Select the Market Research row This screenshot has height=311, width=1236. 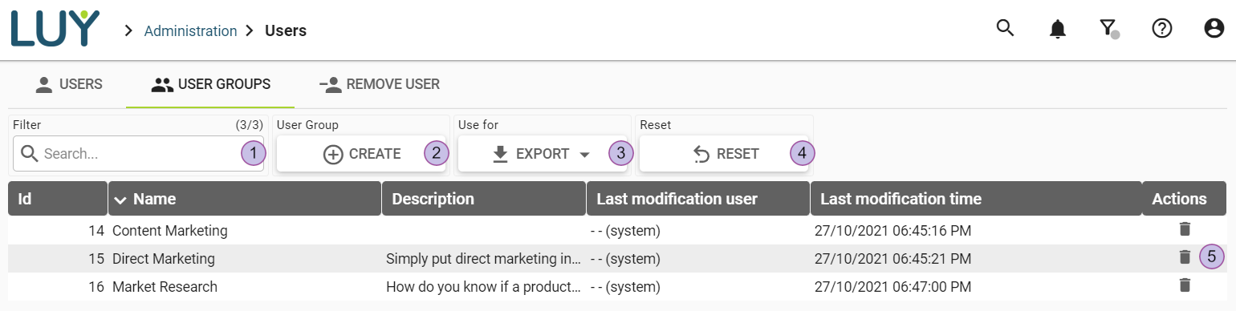point(617,286)
